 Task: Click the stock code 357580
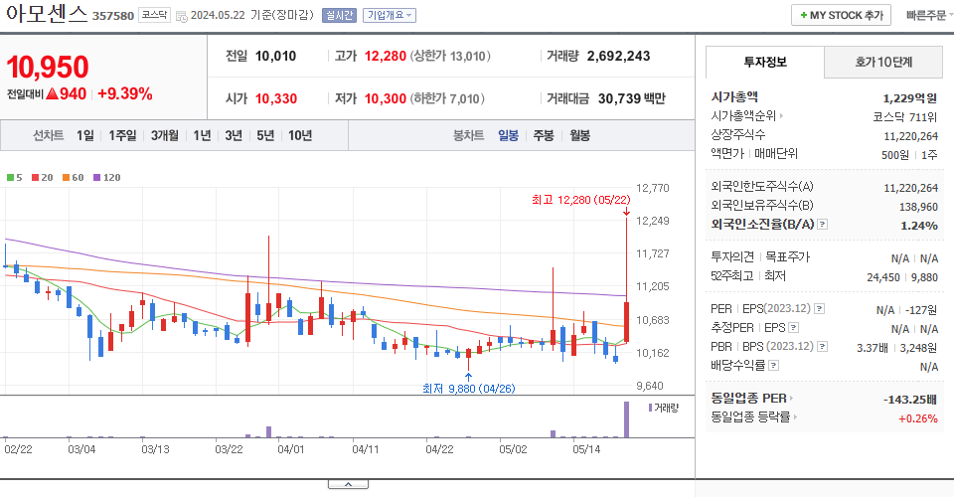(113, 16)
